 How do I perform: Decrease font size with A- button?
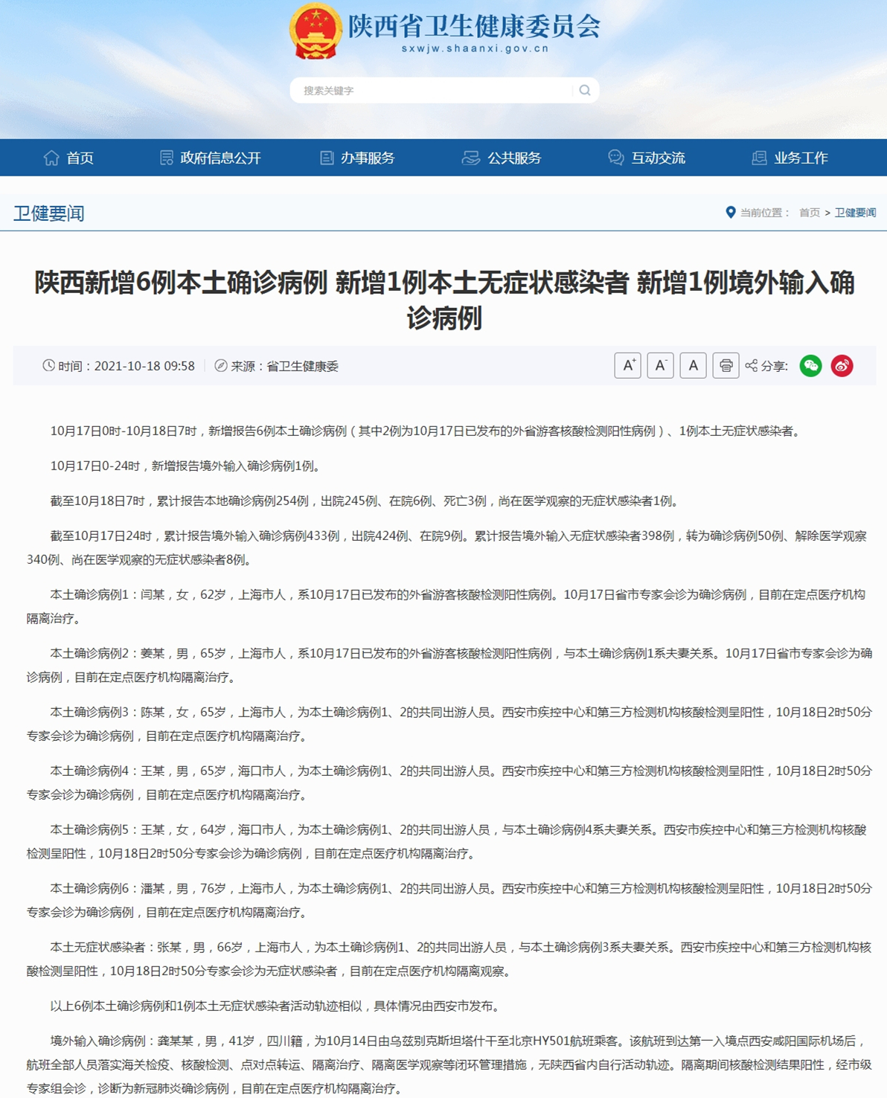coord(660,365)
